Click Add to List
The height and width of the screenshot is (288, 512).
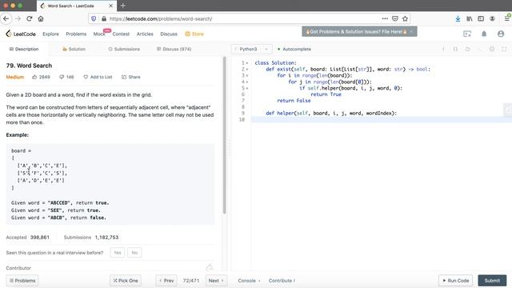pos(98,77)
